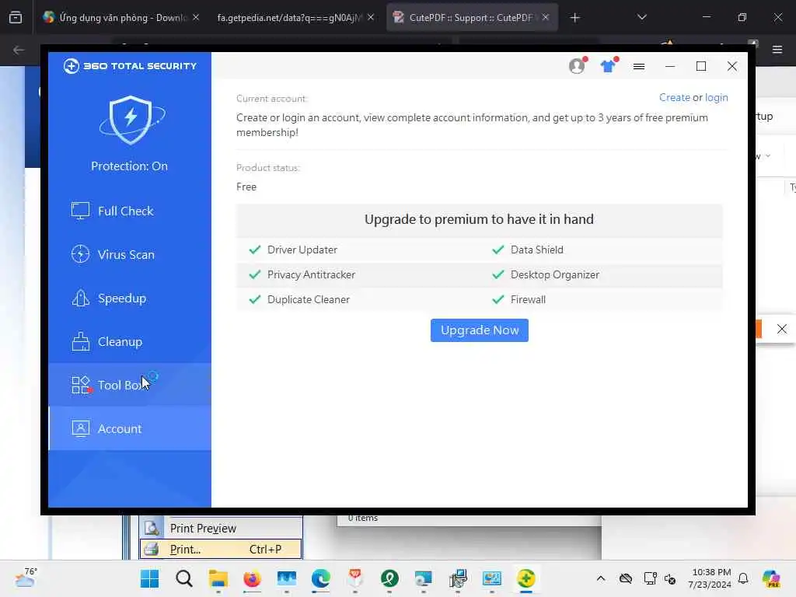Show hidden tray icons chevron
This screenshot has width=796, height=597.
pyautogui.click(x=601, y=578)
